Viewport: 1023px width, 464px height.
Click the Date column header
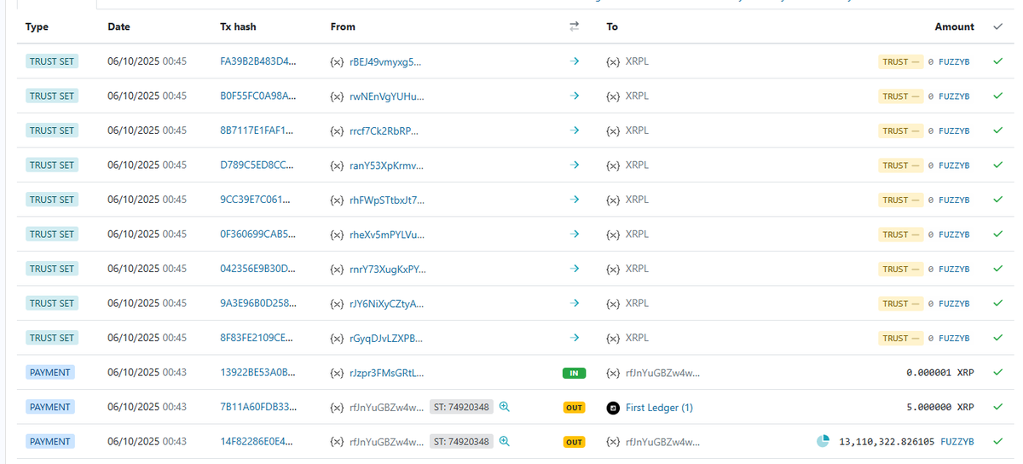(118, 26)
